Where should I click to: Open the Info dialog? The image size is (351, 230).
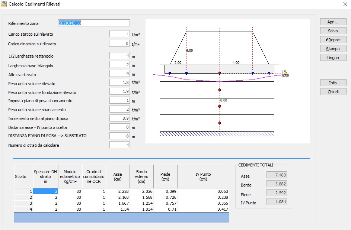tap(333, 83)
